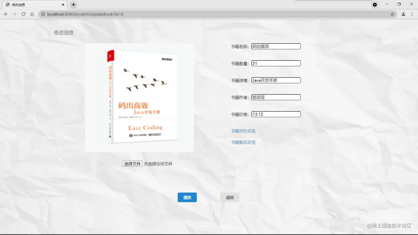Image resolution: width=418 pixels, height=235 pixels.
Task: View site info icon beside the URL
Action: 43,14
